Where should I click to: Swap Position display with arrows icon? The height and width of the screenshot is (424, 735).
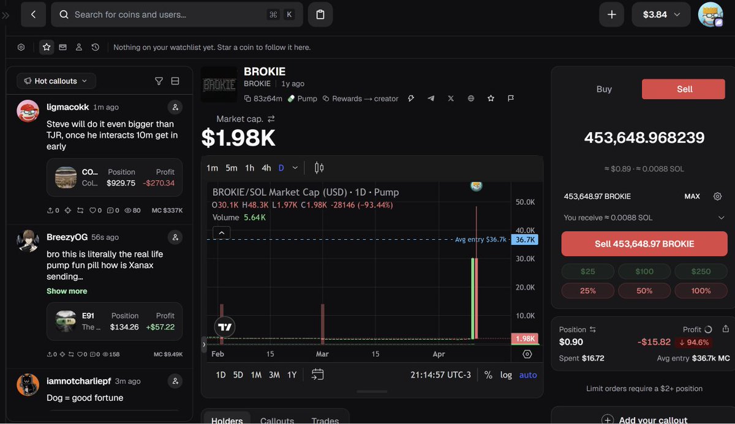(593, 330)
